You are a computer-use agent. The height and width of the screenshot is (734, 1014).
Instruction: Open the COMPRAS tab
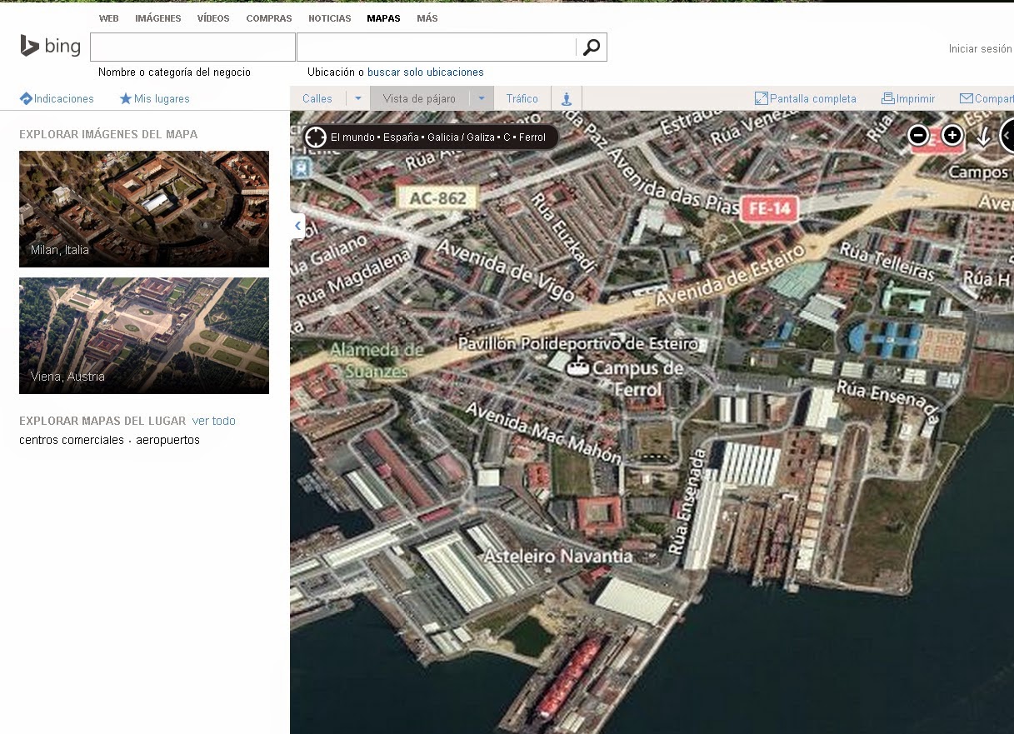pyautogui.click(x=269, y=18)
